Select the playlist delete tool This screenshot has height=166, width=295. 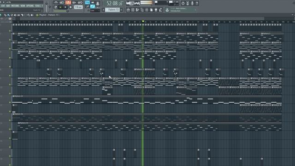[12, 15]
